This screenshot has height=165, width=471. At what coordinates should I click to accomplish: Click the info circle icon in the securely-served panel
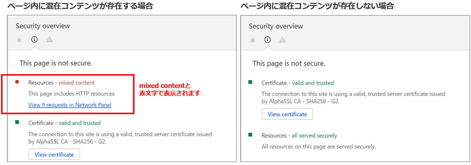267,40
